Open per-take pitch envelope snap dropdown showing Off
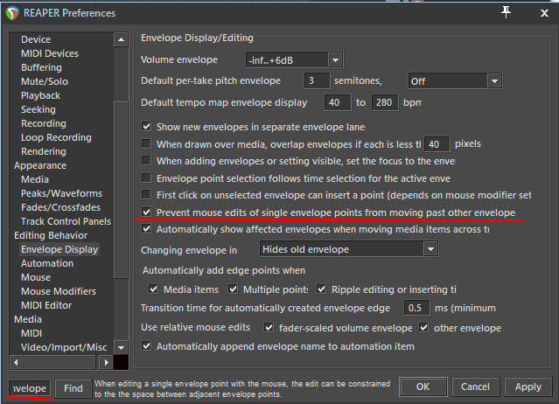This screenshot has height=404, width=559. (x=455, y=80)
